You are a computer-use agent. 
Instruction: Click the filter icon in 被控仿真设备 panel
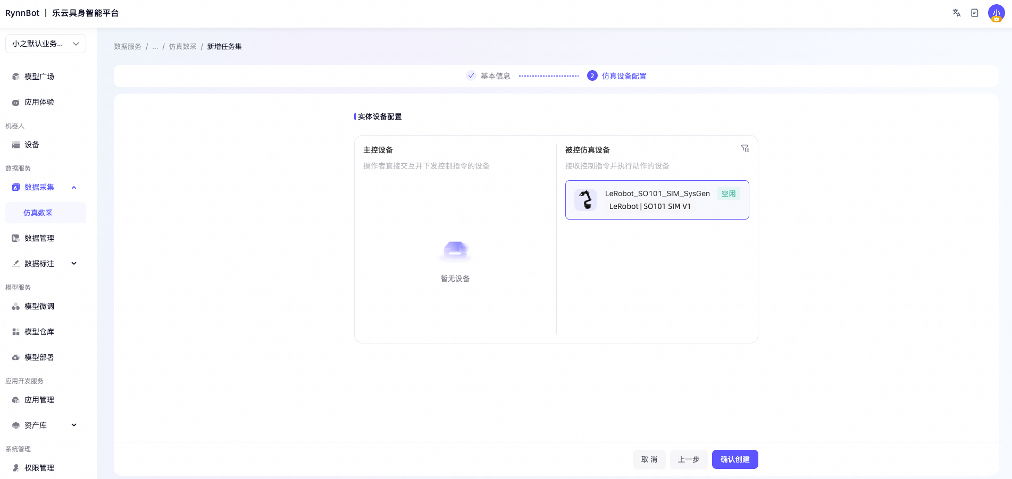click(745, 148)
